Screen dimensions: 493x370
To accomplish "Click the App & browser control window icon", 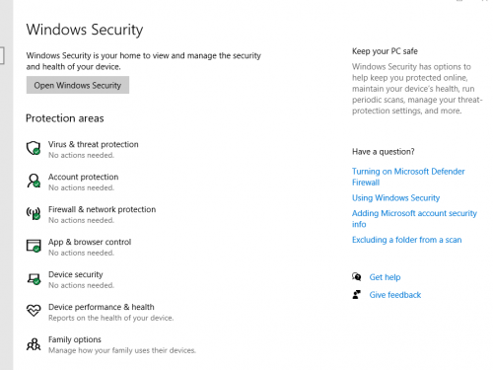I will pos(34,246).
